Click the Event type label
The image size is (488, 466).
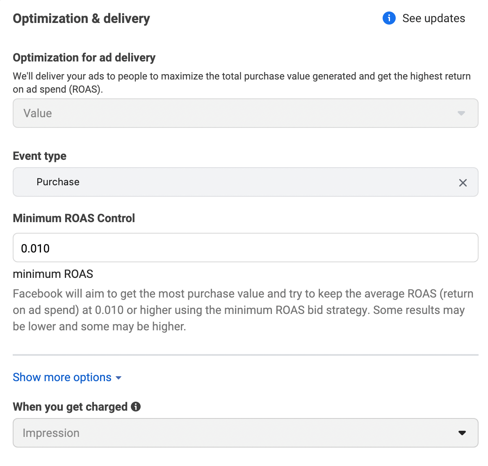point(39,156)
